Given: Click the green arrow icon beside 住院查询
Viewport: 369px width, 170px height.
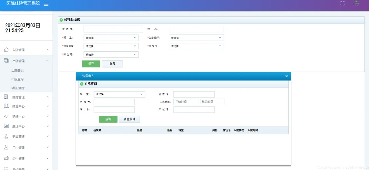Looking at the screenshot, I should point(82,84).
